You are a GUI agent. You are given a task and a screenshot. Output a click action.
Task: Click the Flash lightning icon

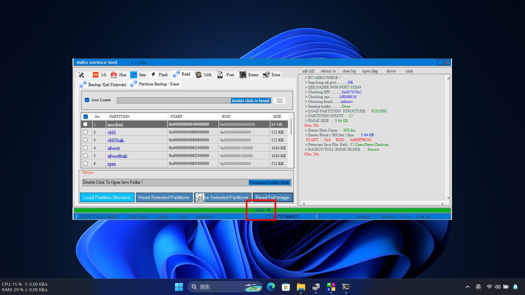[x=153, y=75]
